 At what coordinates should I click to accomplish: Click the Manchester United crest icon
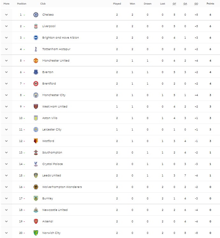click(x=36, y=61)
